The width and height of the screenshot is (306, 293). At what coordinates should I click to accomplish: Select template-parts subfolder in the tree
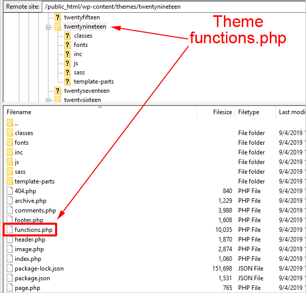click(94, 82)
